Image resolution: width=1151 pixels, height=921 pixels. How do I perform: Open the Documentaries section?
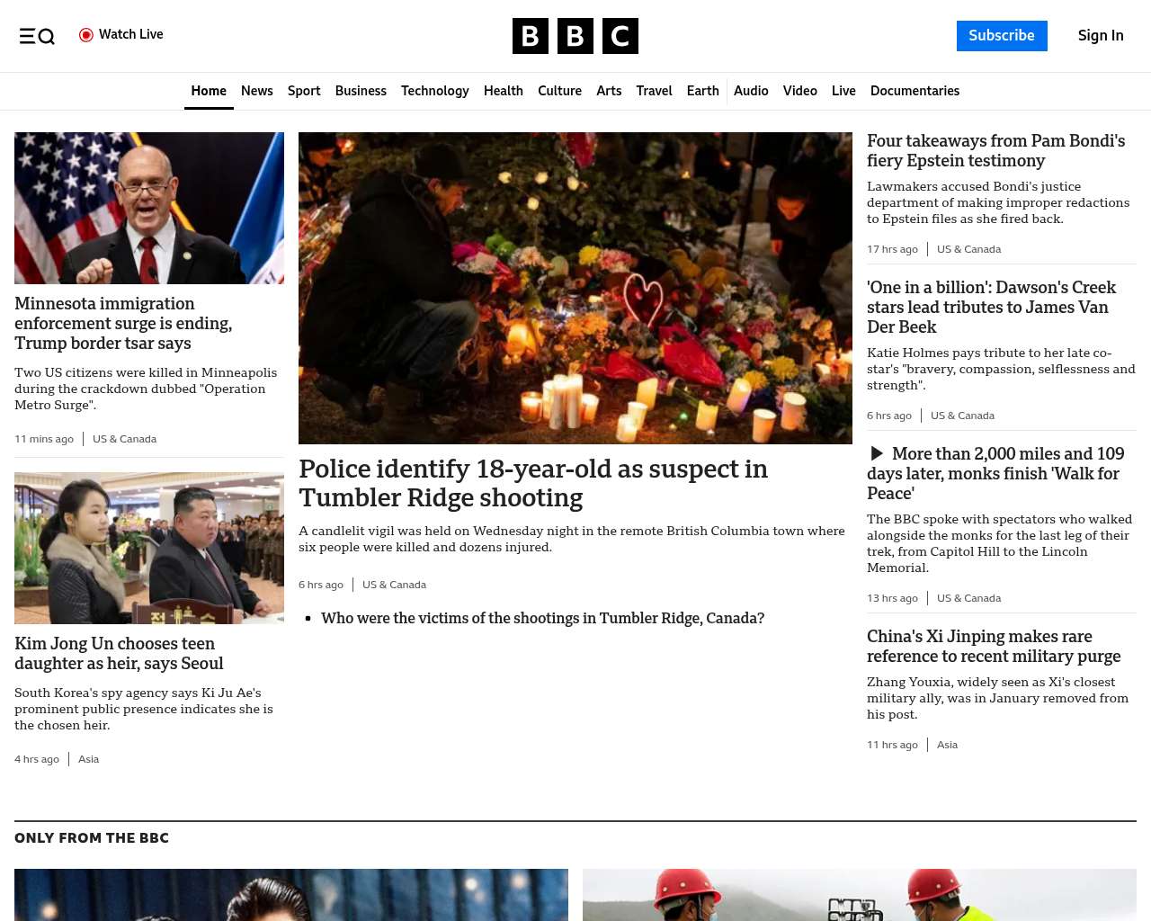pyautogui.click(x=915, y=91)
